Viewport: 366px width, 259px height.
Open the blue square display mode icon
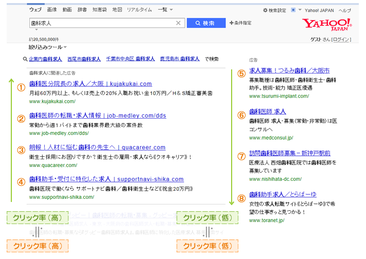[293, 10]
